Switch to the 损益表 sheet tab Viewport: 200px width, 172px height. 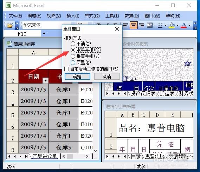(x=167, y=93)
